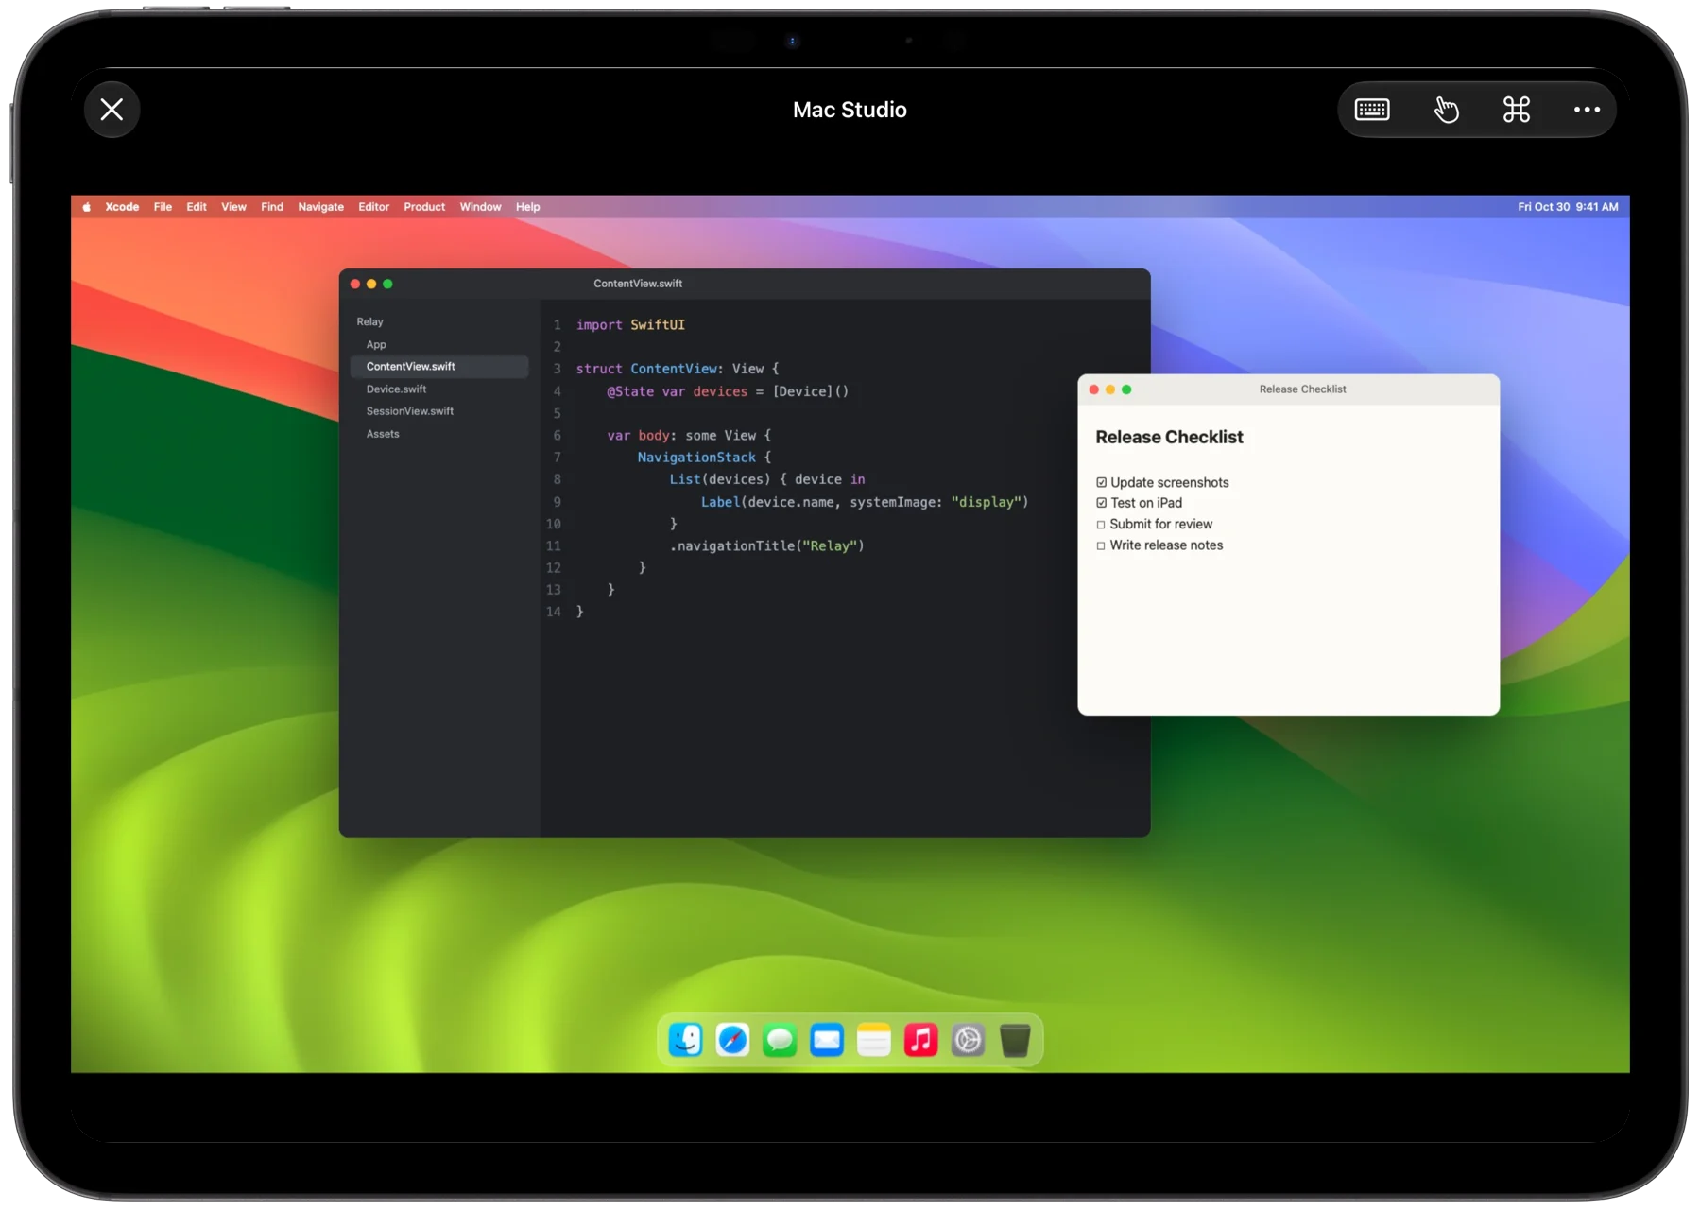Select the Relay project in sidebar

click(369, 322)
